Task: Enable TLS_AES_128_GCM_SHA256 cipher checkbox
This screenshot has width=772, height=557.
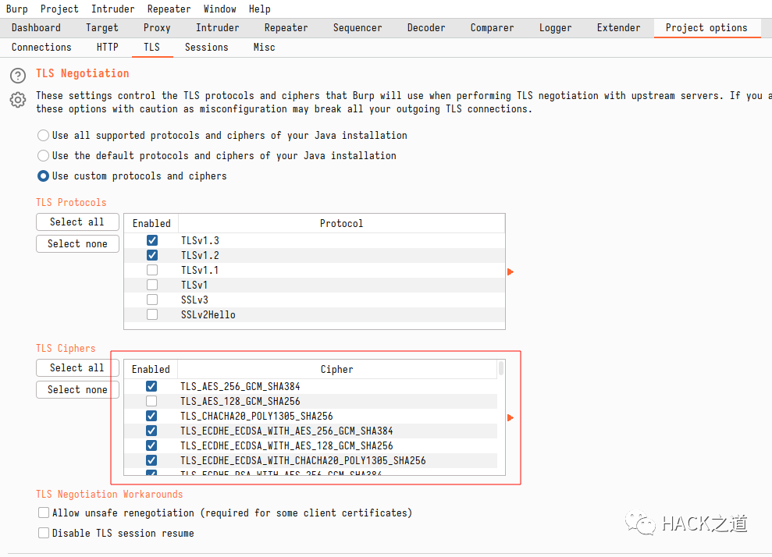Action: click(151, 401)
